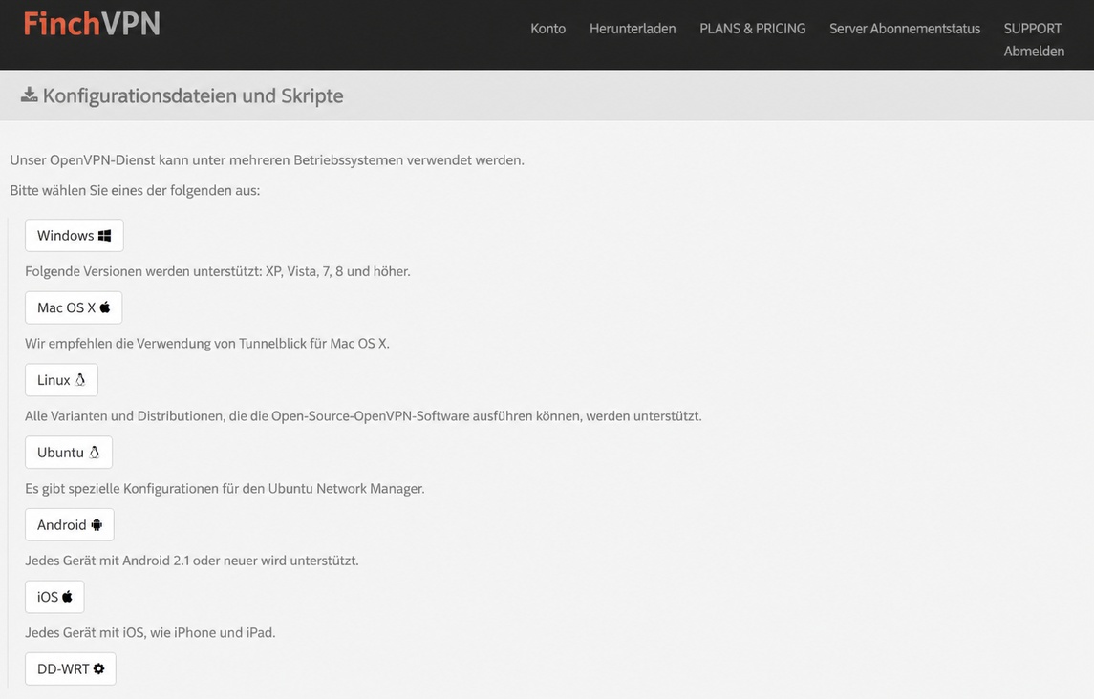Click the Apple icon beside iOS
The image size is (1094, 699).
pos(67,597)
